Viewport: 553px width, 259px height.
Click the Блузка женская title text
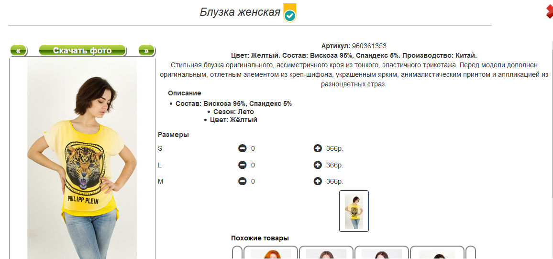coord(240,12)
